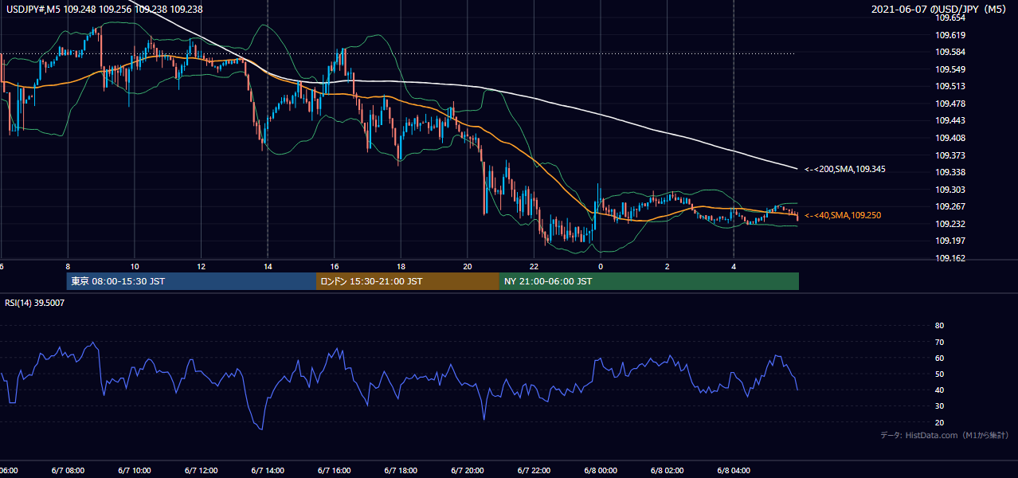
Task: Click hour label 18 under the price chart
Action: pos(401,266)
